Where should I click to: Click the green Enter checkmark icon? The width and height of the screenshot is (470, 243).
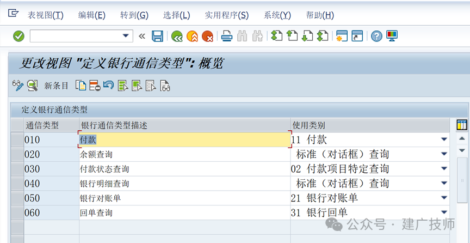18,37
